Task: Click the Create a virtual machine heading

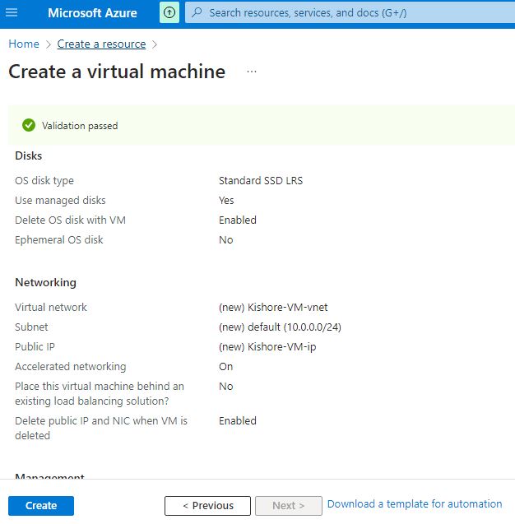Action: click(117, 72)
